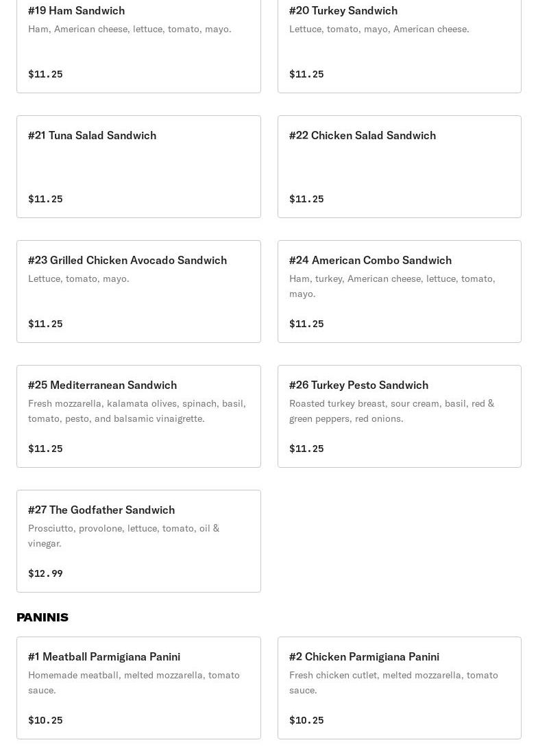This screenshot has width=538, height=749.
Task: Select the #20 Turkey Sandwich title
Action: pyautogui.click(x=343, y=10)
